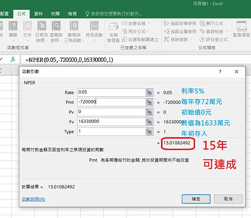Screen dimensions: 251x218
Task: Click 定義名稱 (Define Name)
Action: (x=133, y=23)
